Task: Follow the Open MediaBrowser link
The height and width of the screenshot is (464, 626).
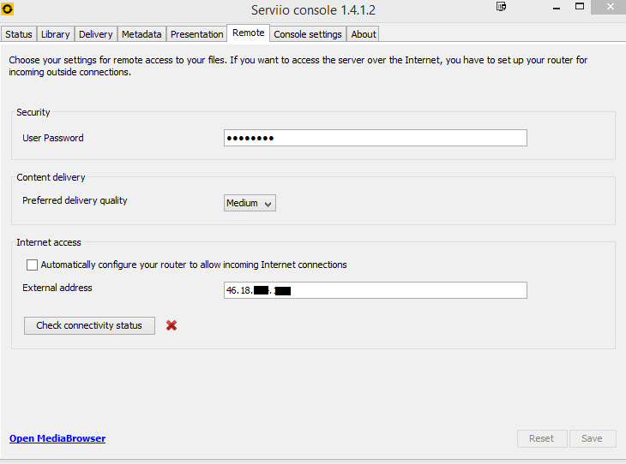Action: coord(57,438)
